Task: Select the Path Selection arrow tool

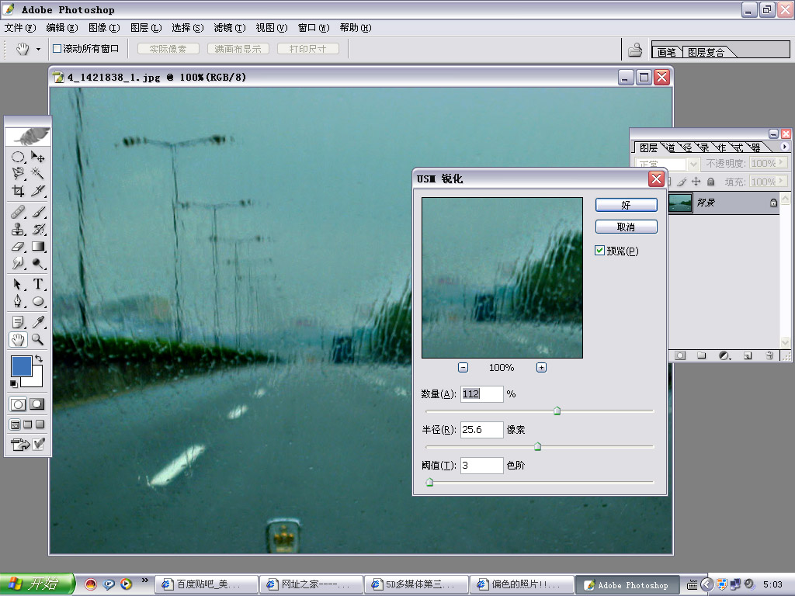Action: 18,284
